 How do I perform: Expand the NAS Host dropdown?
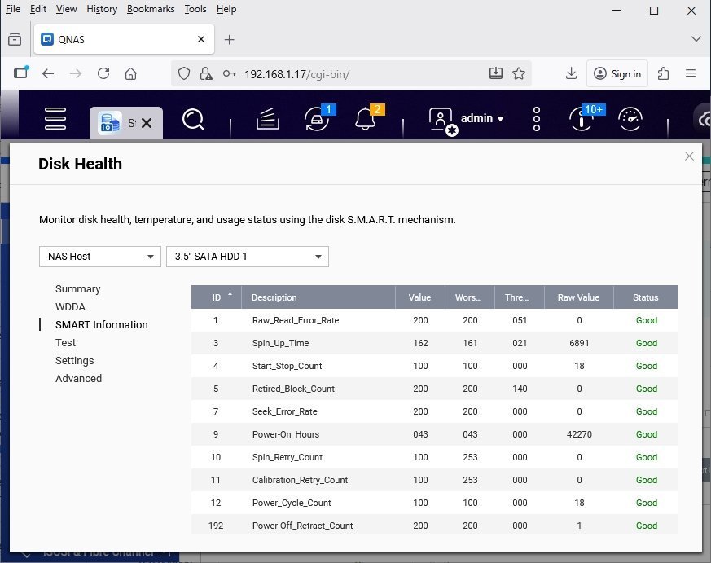pyautogui.click(x=99, y=257)
